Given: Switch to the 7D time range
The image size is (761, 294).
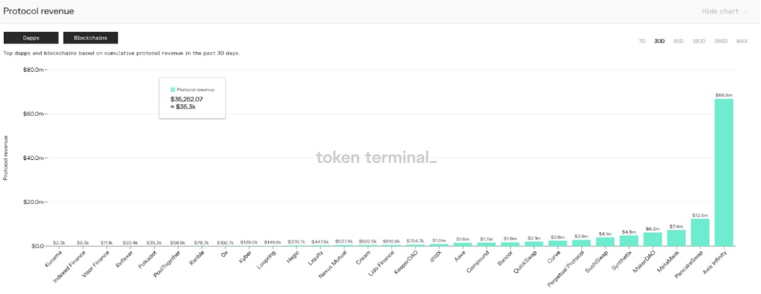Looking at the screenshot, I should (x=642, y=41).
